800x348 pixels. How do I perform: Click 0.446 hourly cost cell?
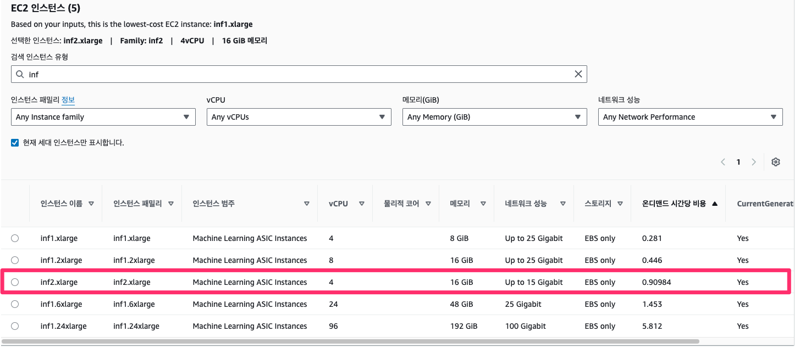[x=652, y=260]
